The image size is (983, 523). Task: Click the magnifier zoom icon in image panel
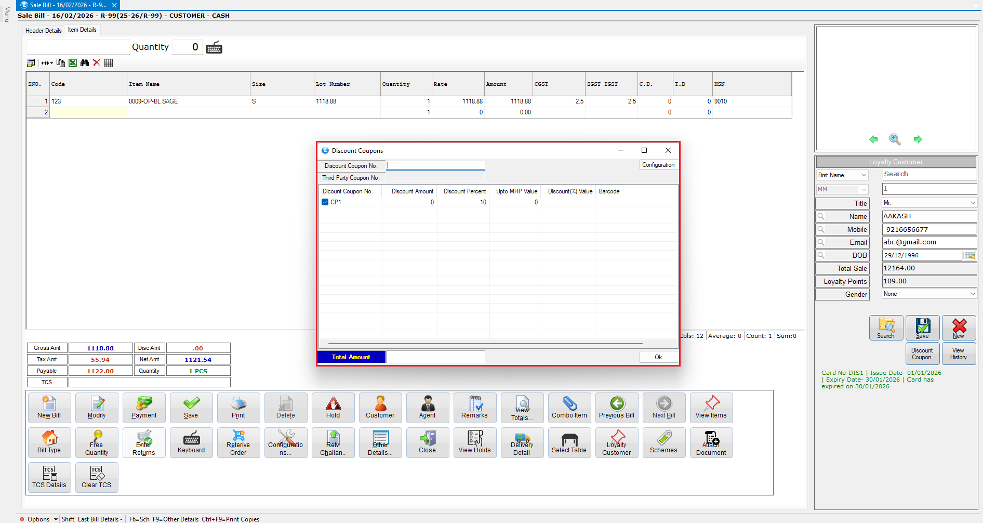[x=895, y=139]
